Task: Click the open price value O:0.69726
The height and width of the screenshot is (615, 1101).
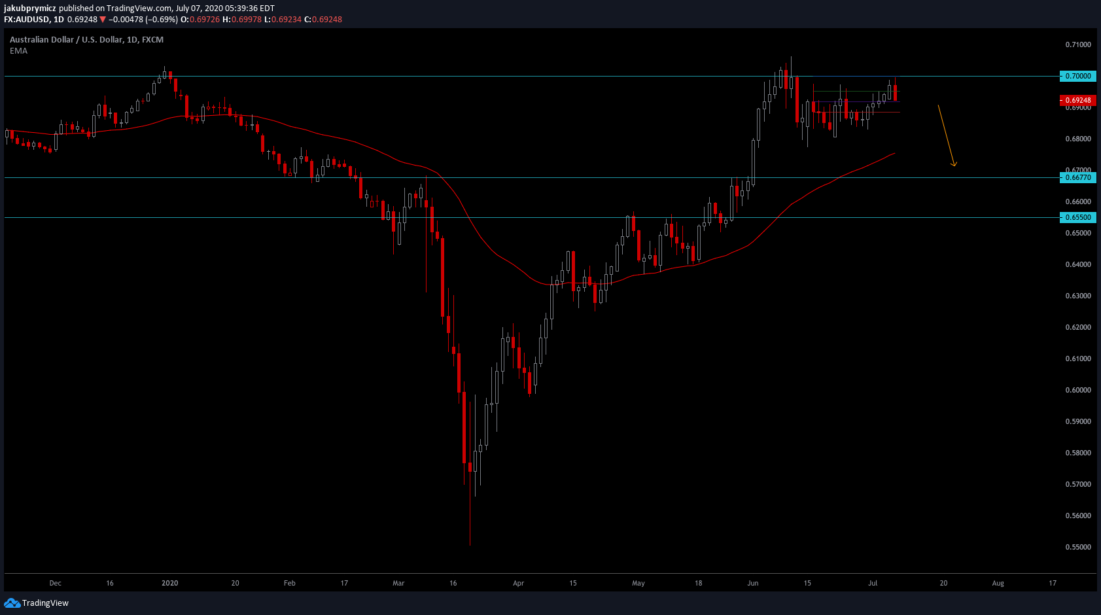Action: 200,20
